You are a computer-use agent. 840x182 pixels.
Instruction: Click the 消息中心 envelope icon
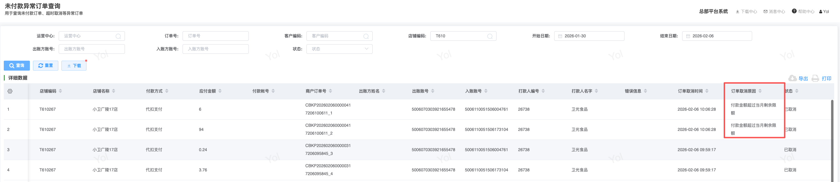click(x=765, y=12)
